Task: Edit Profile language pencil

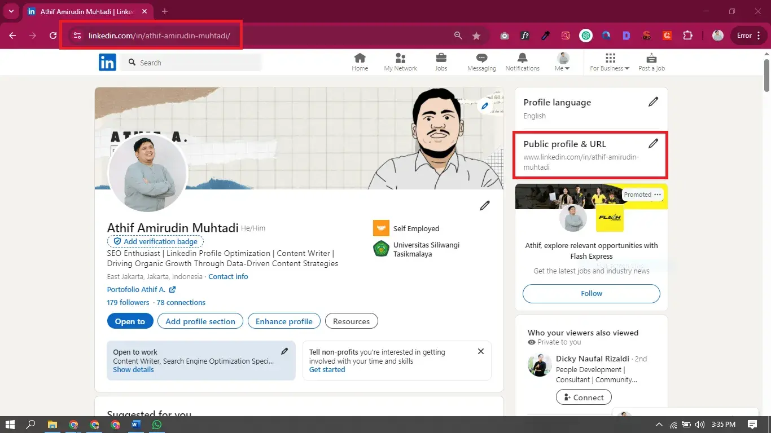Action: coord(653,102)
